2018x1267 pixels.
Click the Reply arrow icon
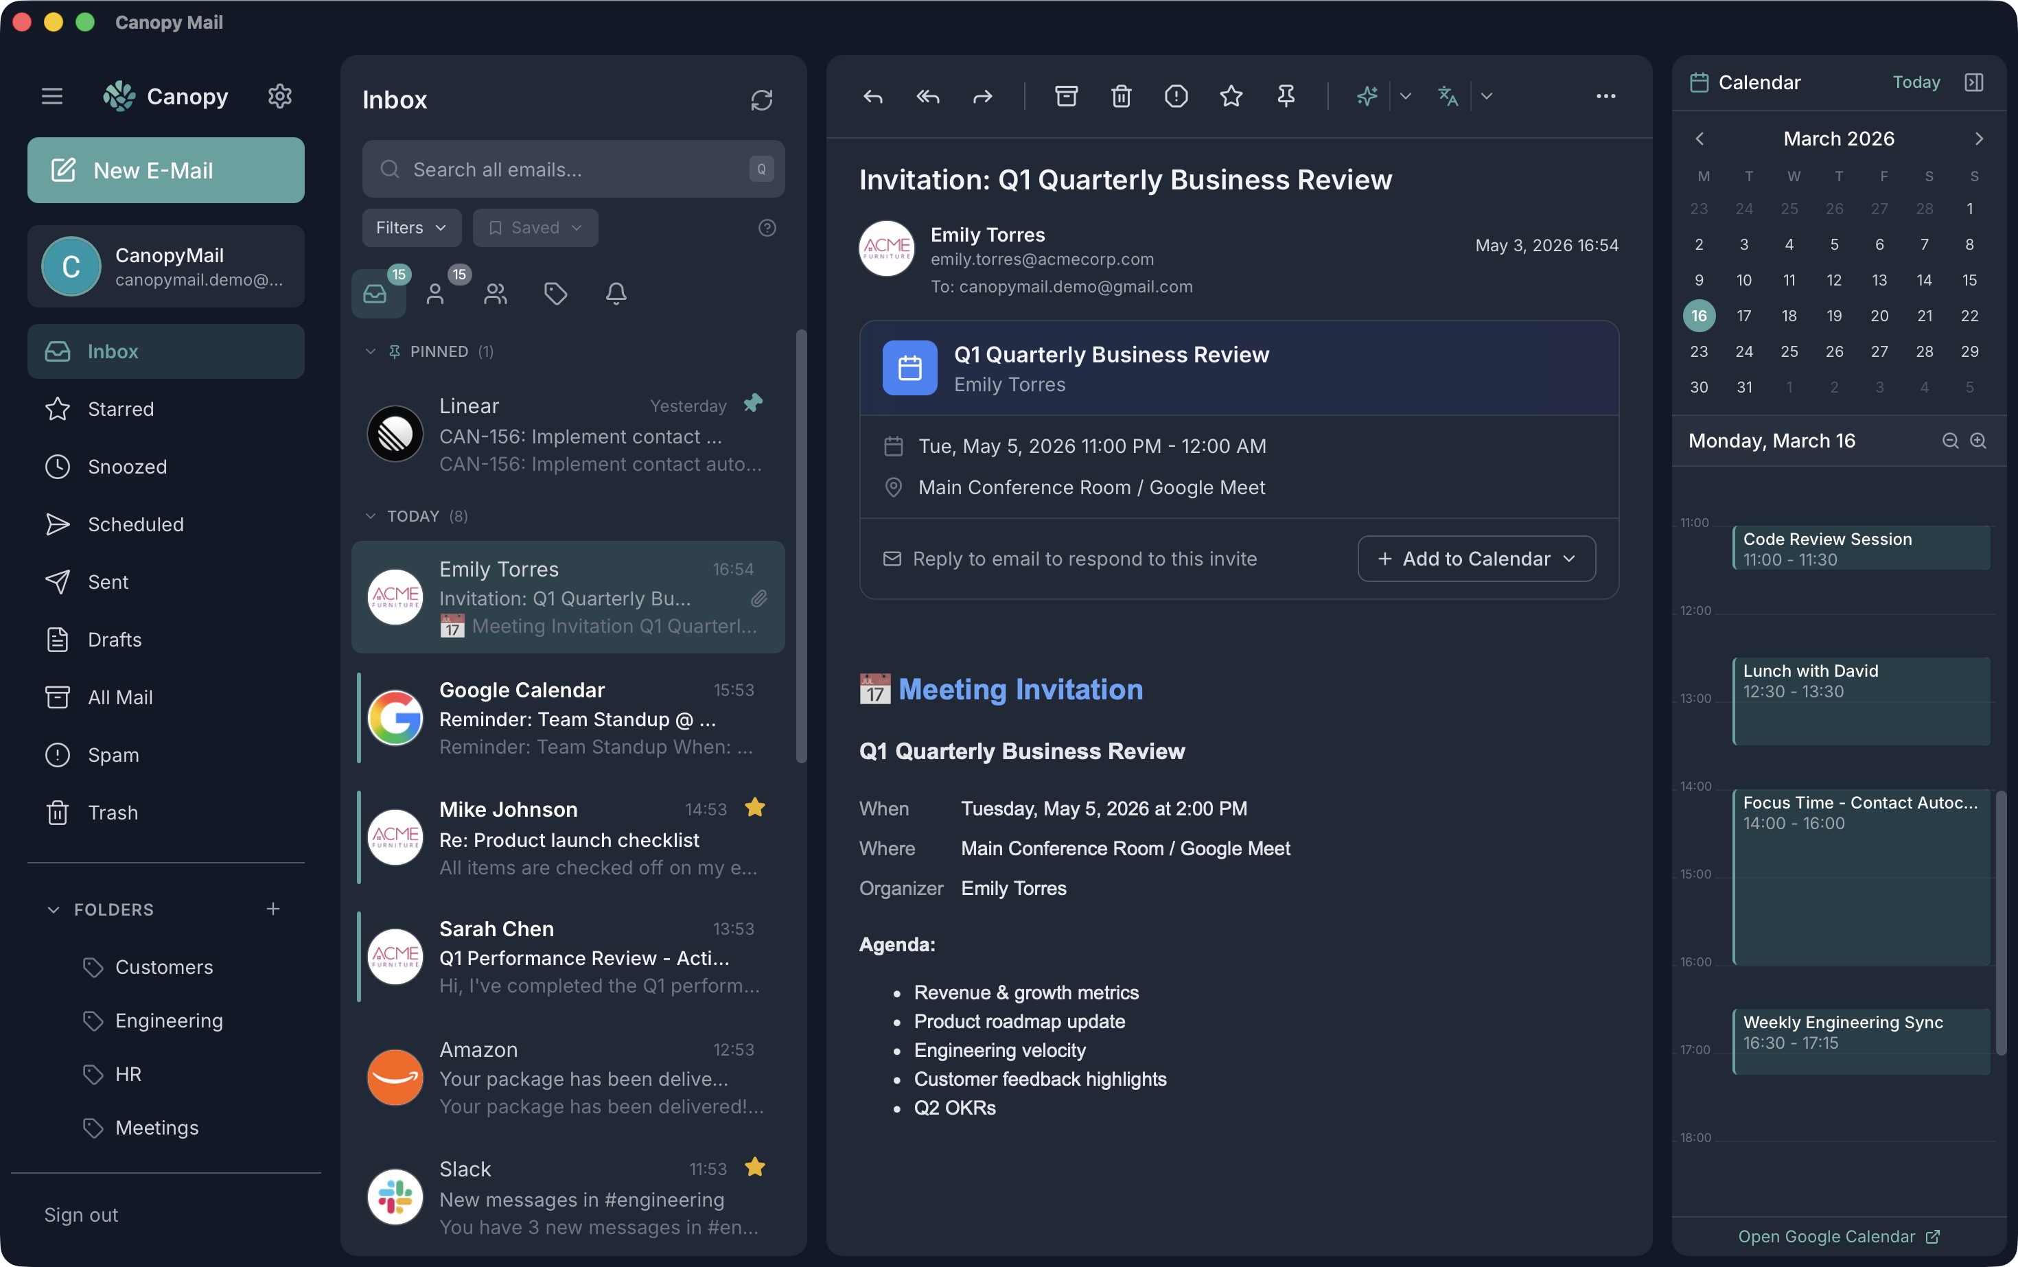coord(872,96)
